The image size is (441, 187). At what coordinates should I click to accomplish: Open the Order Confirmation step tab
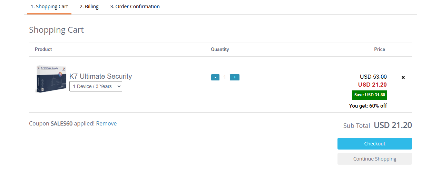(x=135, y=7)
